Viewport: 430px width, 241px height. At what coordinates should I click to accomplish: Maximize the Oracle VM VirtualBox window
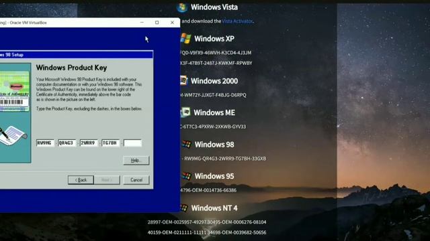click(157, 22)
